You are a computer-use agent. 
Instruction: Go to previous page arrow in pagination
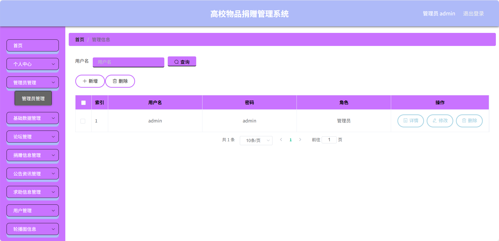[281, 140]
